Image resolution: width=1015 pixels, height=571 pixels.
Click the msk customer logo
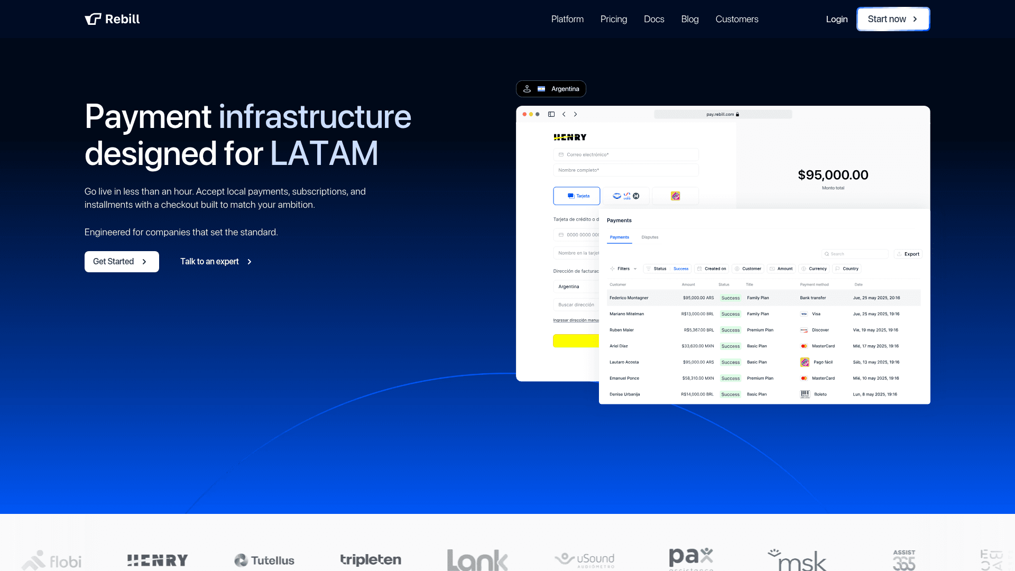pyautogui.click(x=797, y=560)
